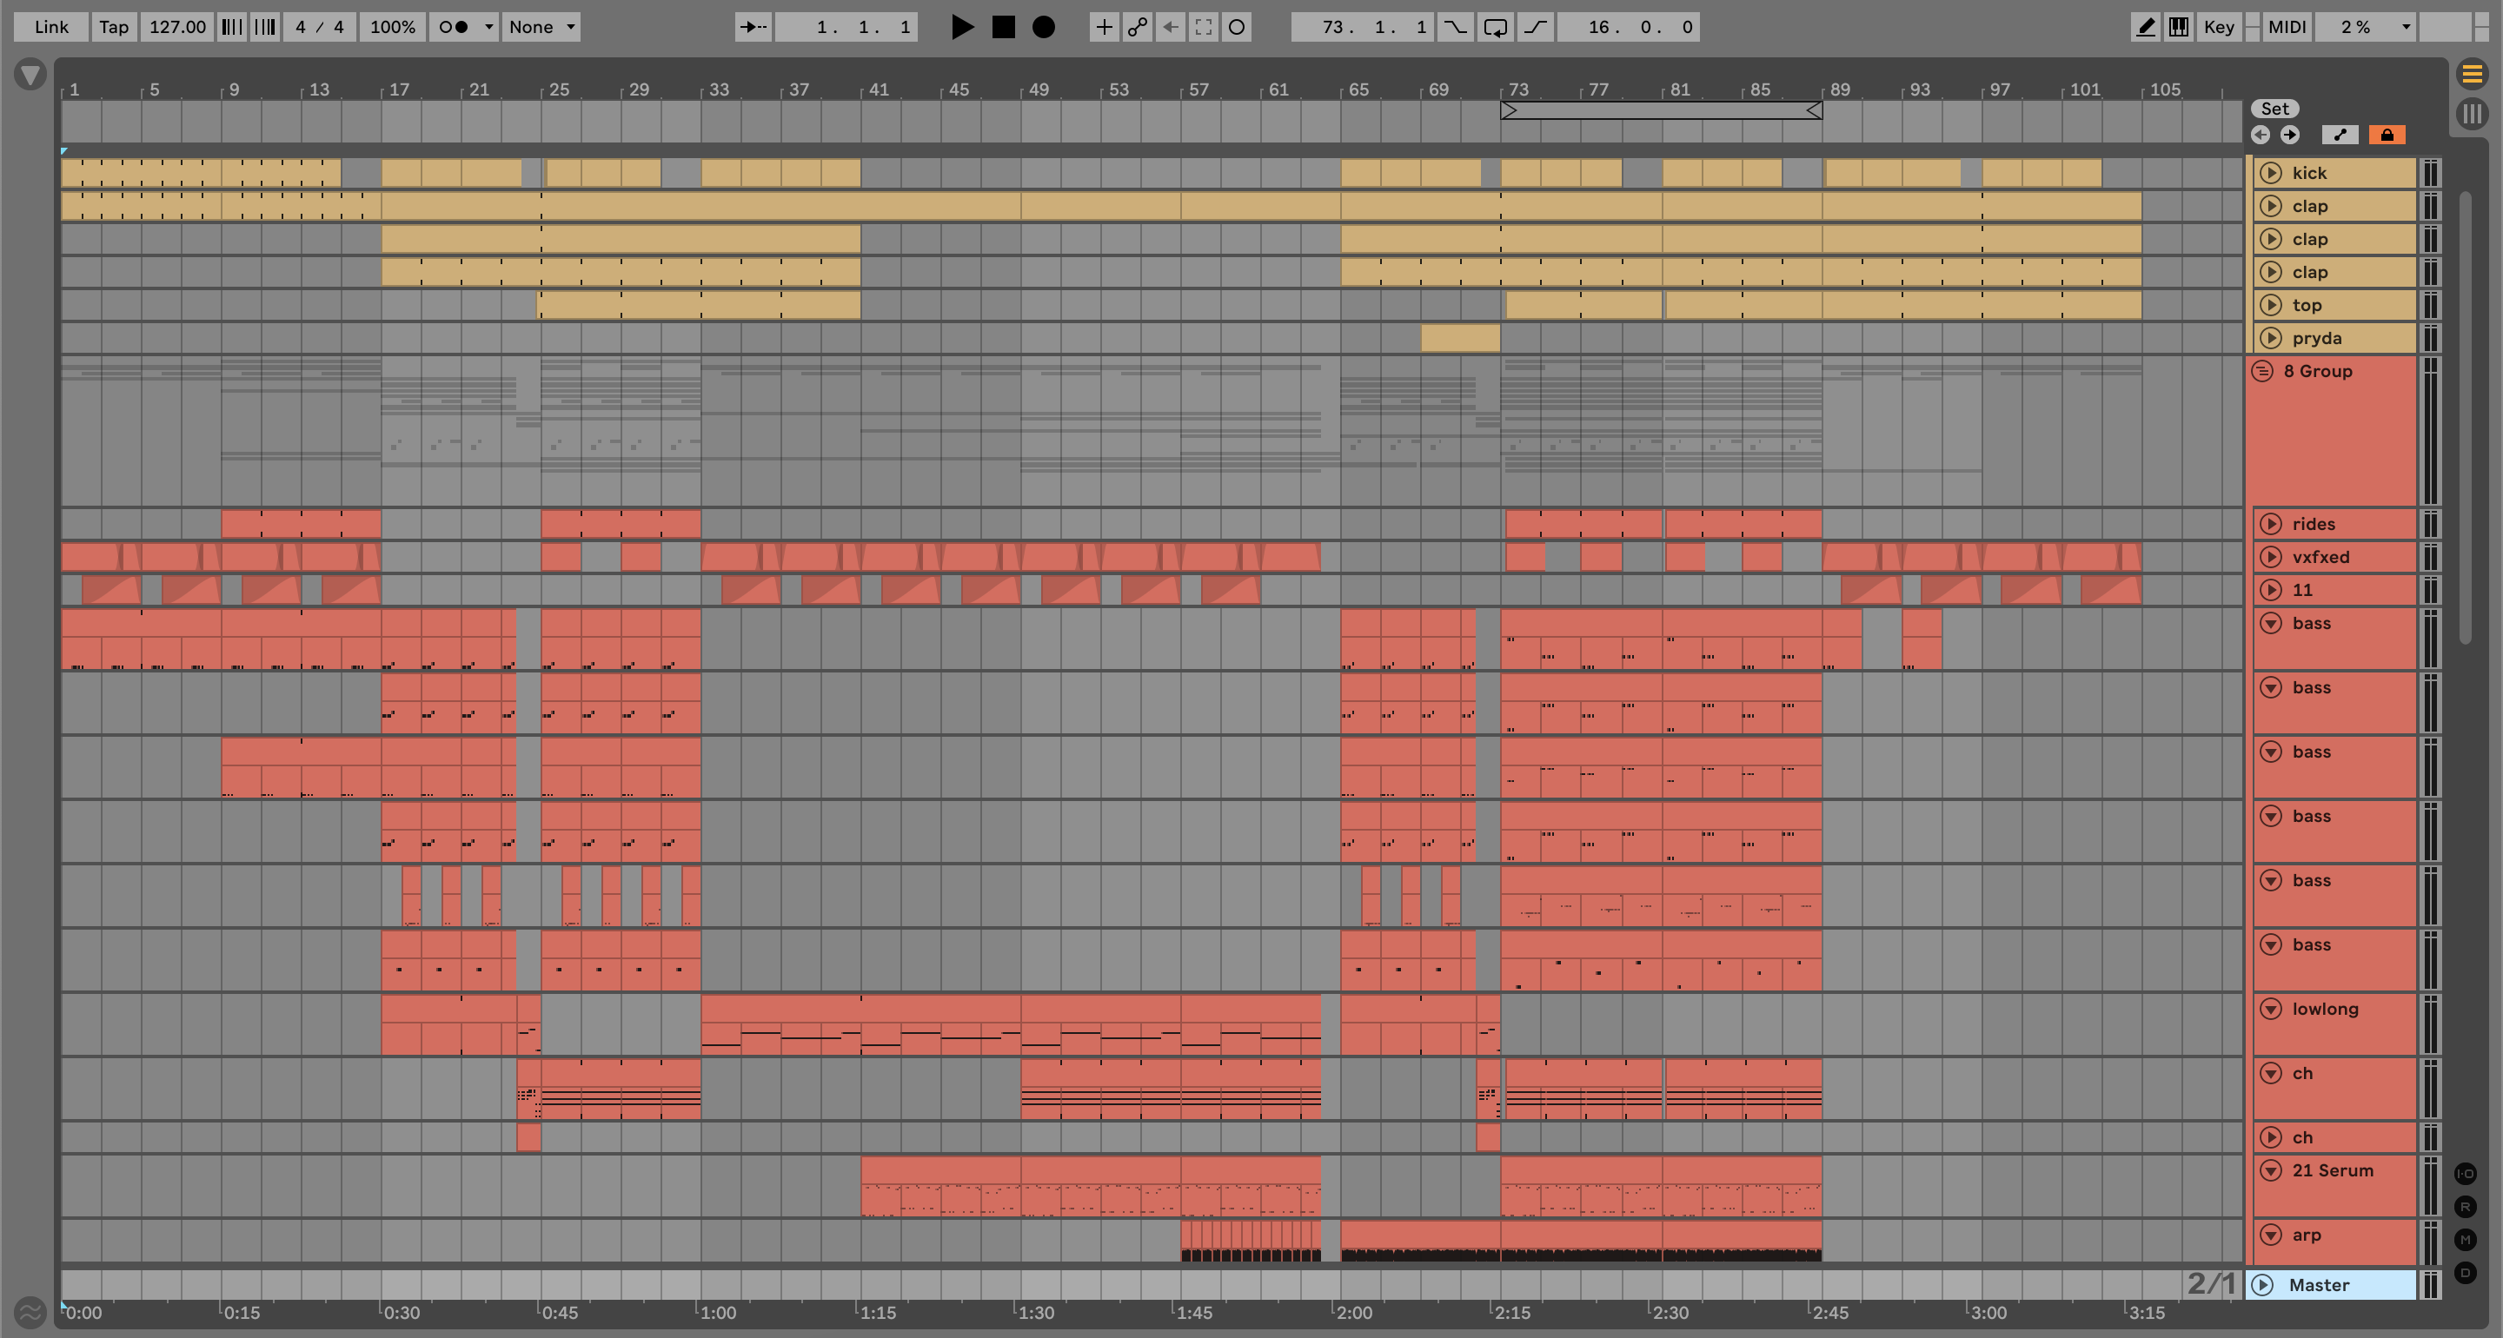Open the quantization menu showing None
Image resolution: width=2503 pixels, height=1338 pixels.
coord(542,27)
